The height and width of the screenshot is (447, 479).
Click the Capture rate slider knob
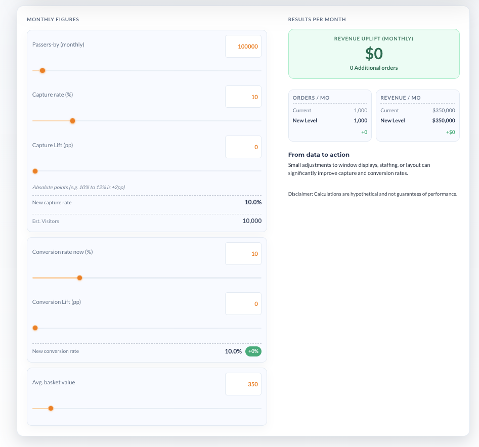click(x=72, y=121)
